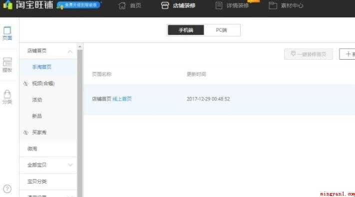This screenshot has width=355, height=197.
Task: Select 买家秀 item
Action: tap(39, 132)
